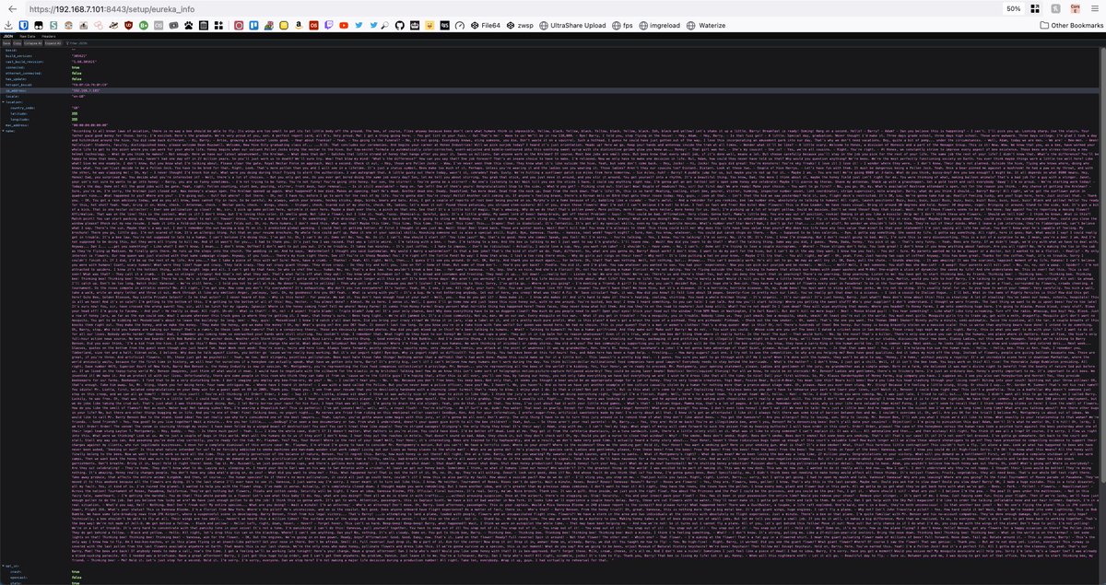Screen dimensions: 1106x585
Task: Select the mac_address row
Action: click(x=549, y=125)
